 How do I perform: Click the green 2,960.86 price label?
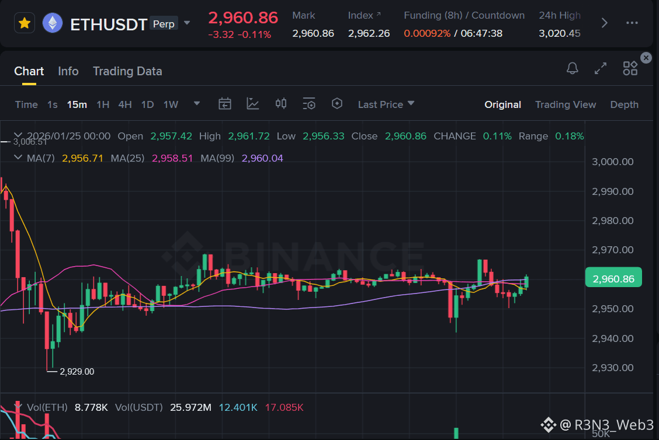point(613,278)
